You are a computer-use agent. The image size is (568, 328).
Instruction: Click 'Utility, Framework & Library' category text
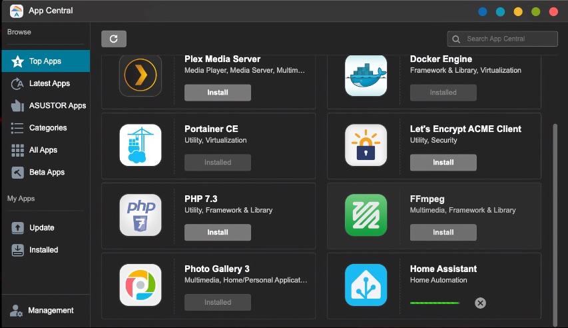tap(228, 211)
